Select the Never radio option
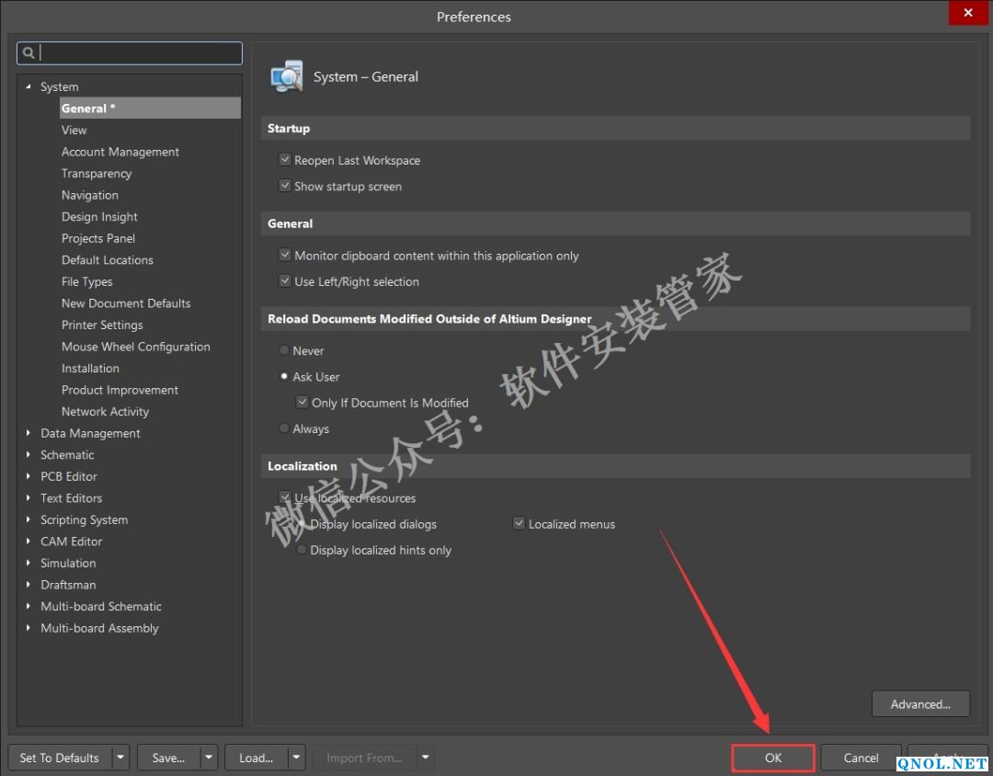 tap(284, 351)
